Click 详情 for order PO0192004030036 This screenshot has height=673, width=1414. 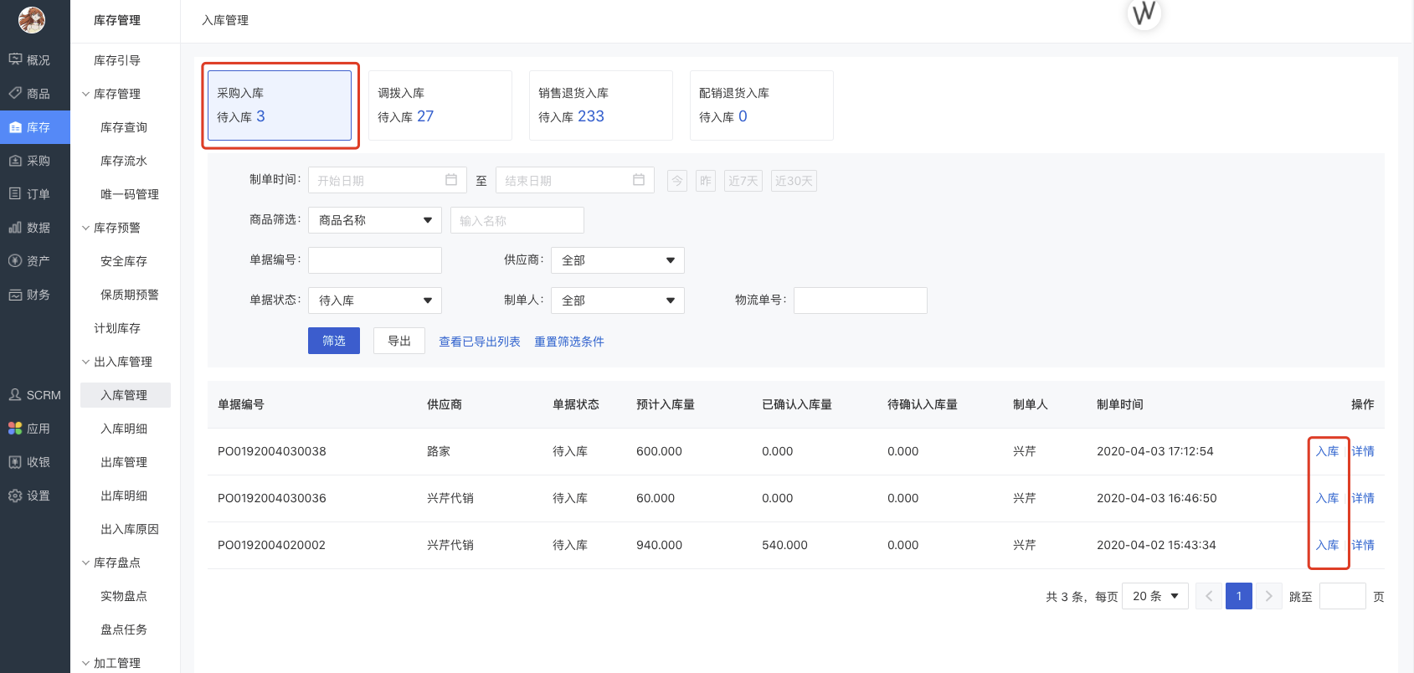pyautogui.click(x=1363, y=498)
